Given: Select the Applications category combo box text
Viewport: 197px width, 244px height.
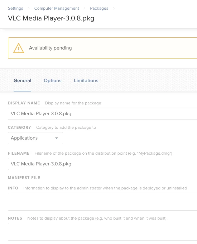Looking at the screenshot, I should pyautogui.click(x=24, y=138).
